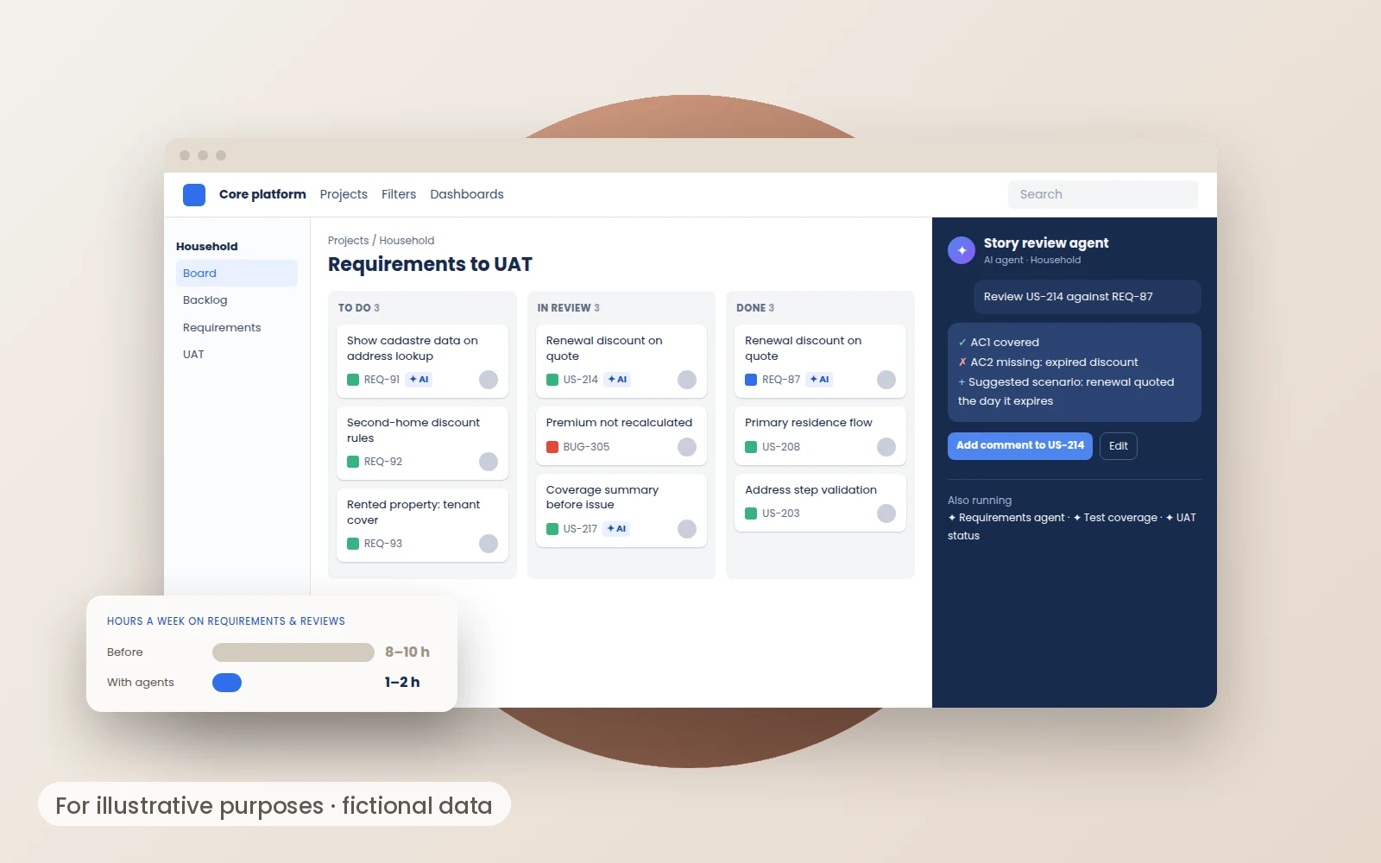Click the AI badge on REQ-91 card
Image resolution: width=1381 pixels, height=863 pixels.
[419, 380]
